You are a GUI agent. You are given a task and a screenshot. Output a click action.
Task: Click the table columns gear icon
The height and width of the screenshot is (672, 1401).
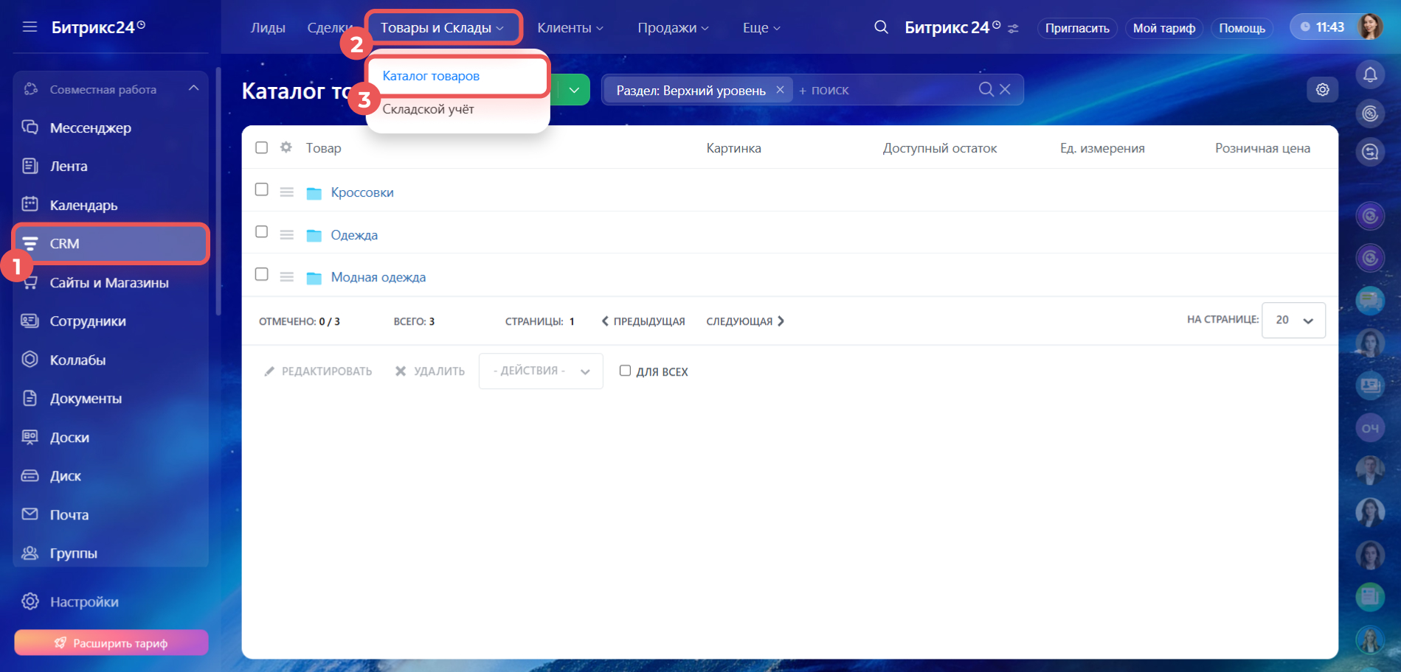(x=286, y=147)
